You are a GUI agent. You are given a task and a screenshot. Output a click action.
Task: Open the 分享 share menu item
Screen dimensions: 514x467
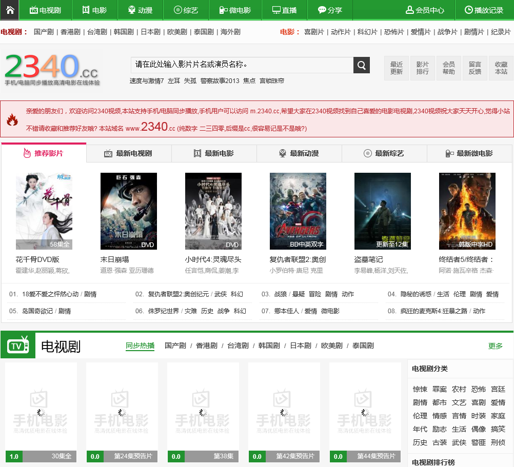click(x=330, y=10)
